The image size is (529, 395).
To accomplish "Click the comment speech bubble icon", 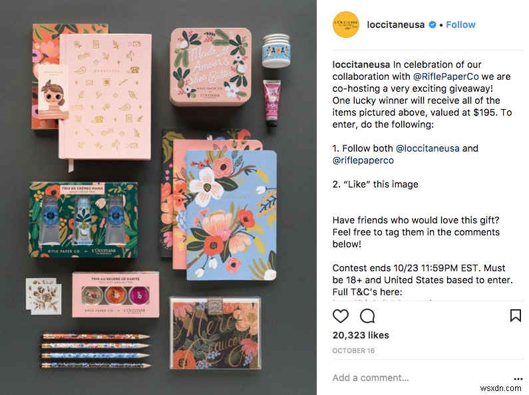I will tap(368, 315).
